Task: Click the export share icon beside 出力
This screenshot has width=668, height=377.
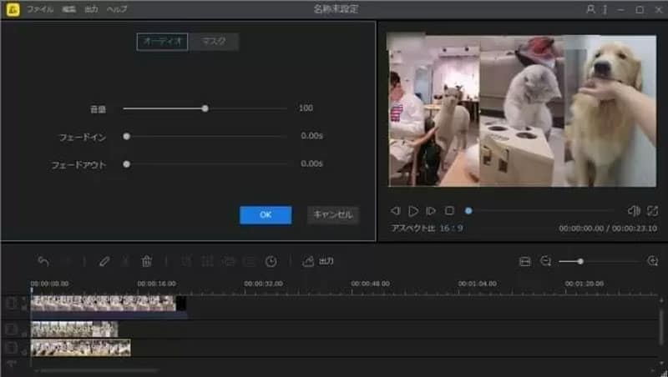Action: (308, 261)
